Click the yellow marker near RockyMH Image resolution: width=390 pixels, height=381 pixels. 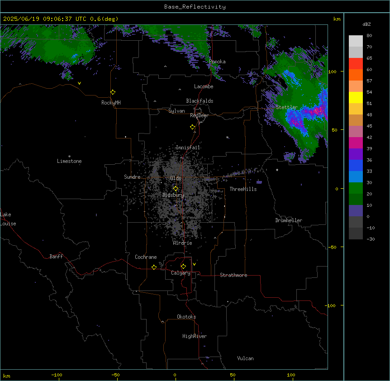(x=113, y=92)
